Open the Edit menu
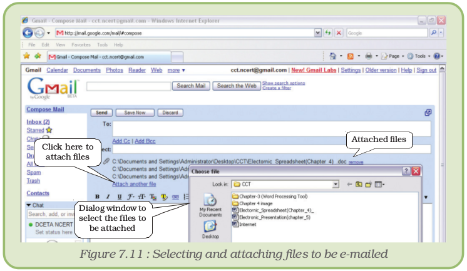The image size is (467, 271). tap(45, 44)
